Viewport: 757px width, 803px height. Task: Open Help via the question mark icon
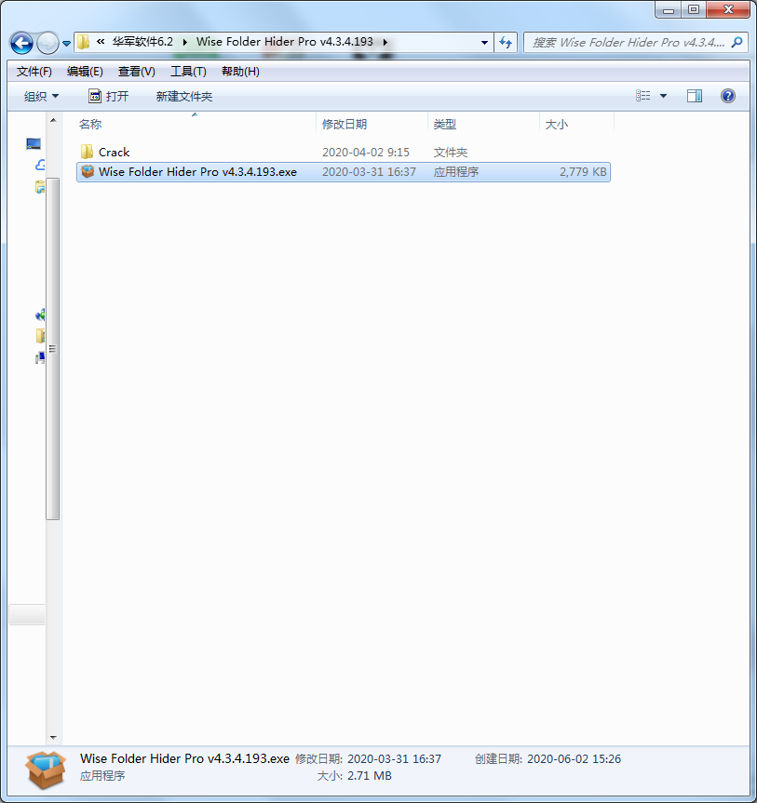click(x=728, y=96)
